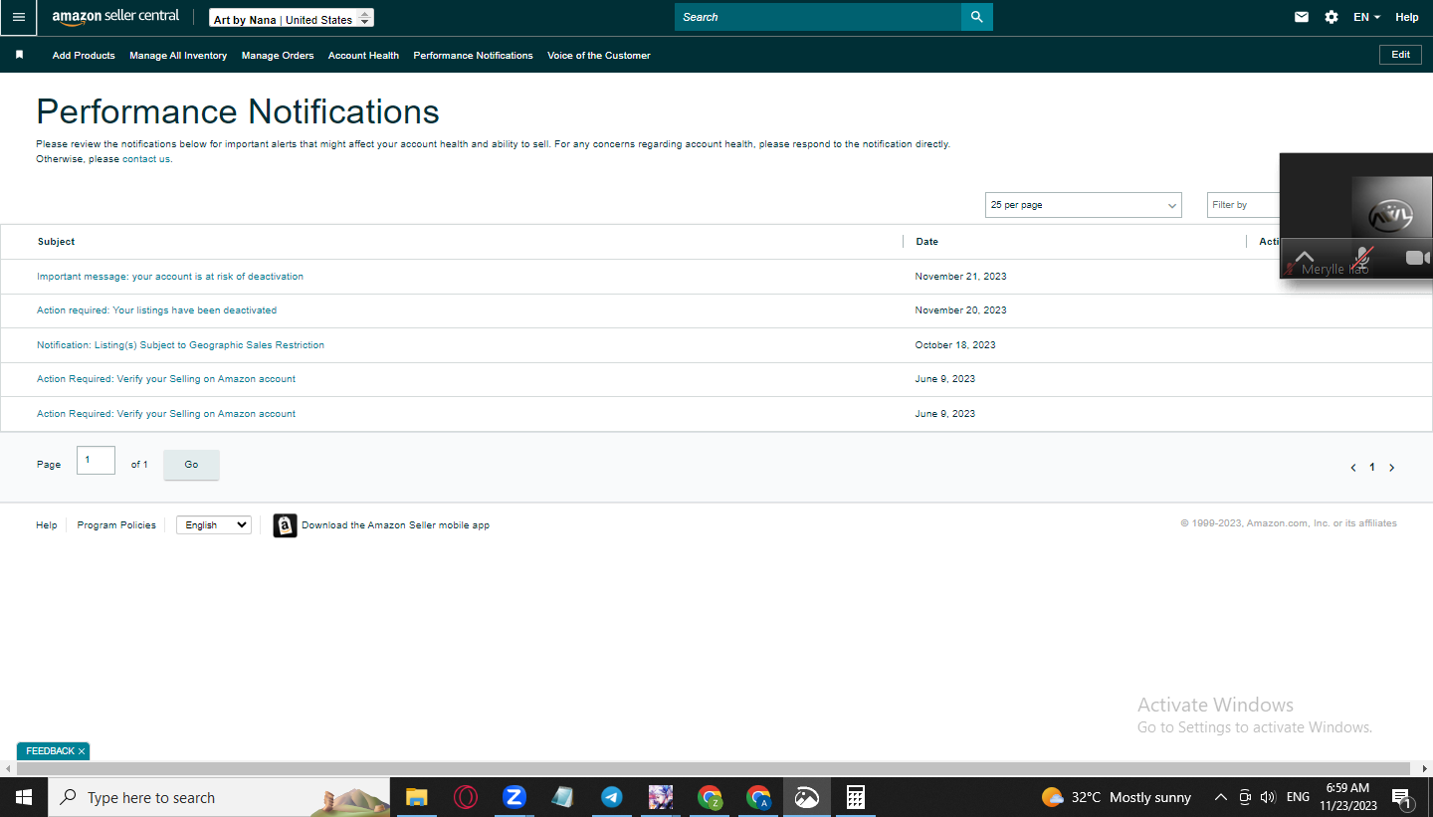Open Chrome with the A profile badge
Screen dimensions: 1433x817
(758, 797)
